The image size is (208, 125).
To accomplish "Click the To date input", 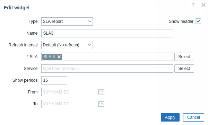I will point(69,104).
